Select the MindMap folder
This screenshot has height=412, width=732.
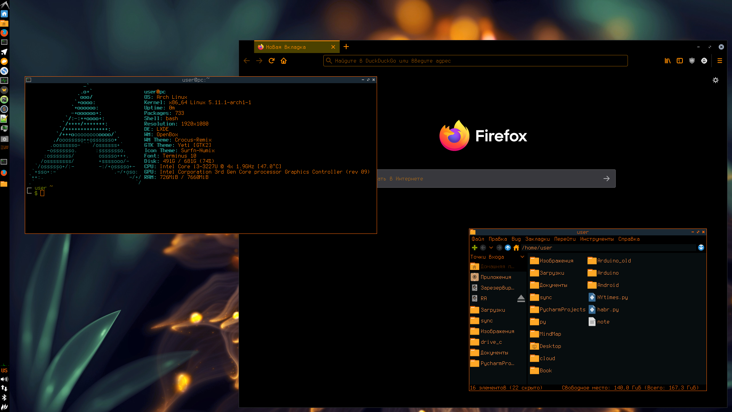coord(546,334)
